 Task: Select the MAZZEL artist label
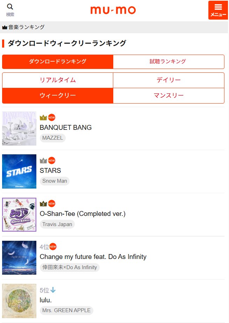tap(52, 138)
